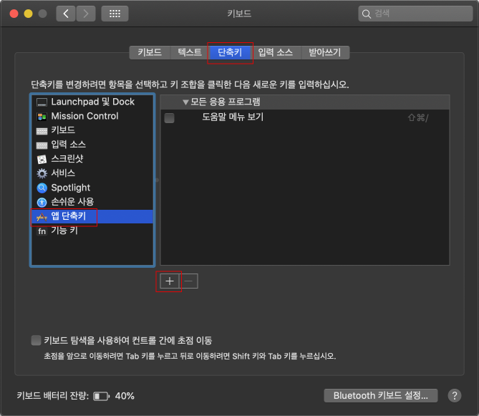Click the 모든 응용 프로그램 header text
479x416 pixels.
[225, 102]
